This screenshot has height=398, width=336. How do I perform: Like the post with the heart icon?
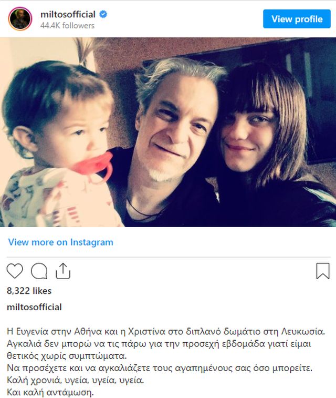click(x=15, y=271)
